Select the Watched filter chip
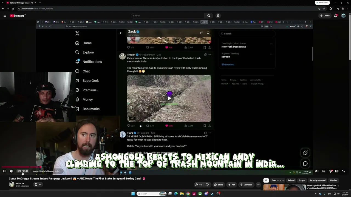Screen dimensions: 351x197 point(333,180)
